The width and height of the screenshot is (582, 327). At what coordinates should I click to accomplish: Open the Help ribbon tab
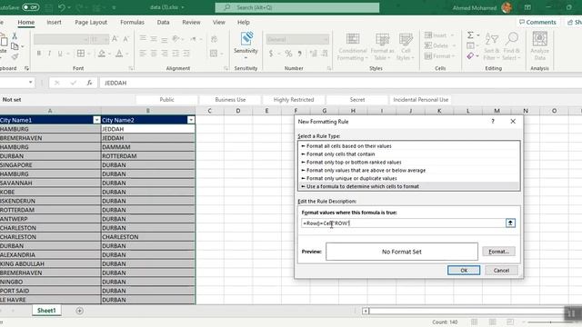(x=244, y=22)
